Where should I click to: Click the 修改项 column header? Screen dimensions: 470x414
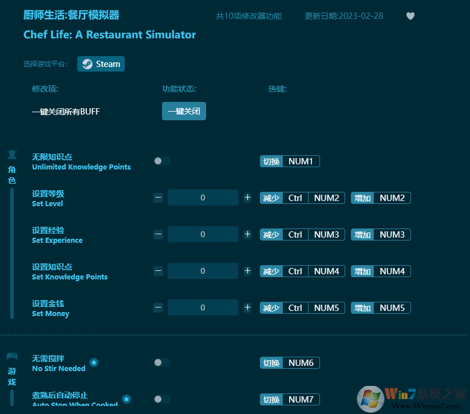click(x=45, y=89)
